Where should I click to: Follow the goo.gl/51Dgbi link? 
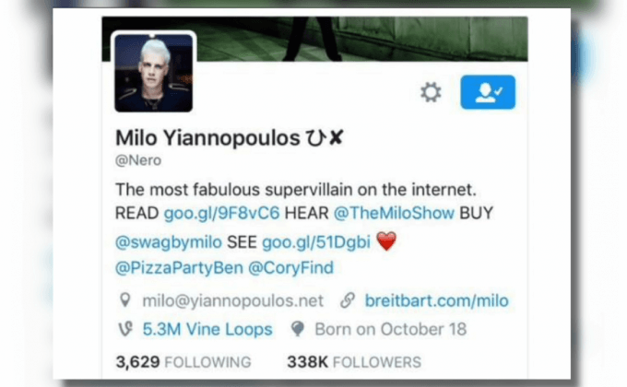316,242
